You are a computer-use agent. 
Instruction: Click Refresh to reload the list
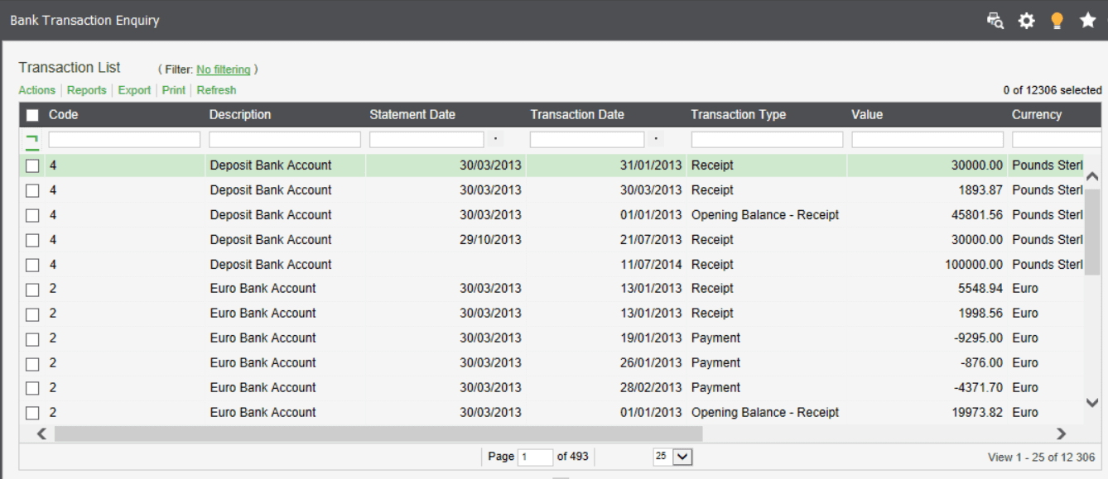click(216, 90)
